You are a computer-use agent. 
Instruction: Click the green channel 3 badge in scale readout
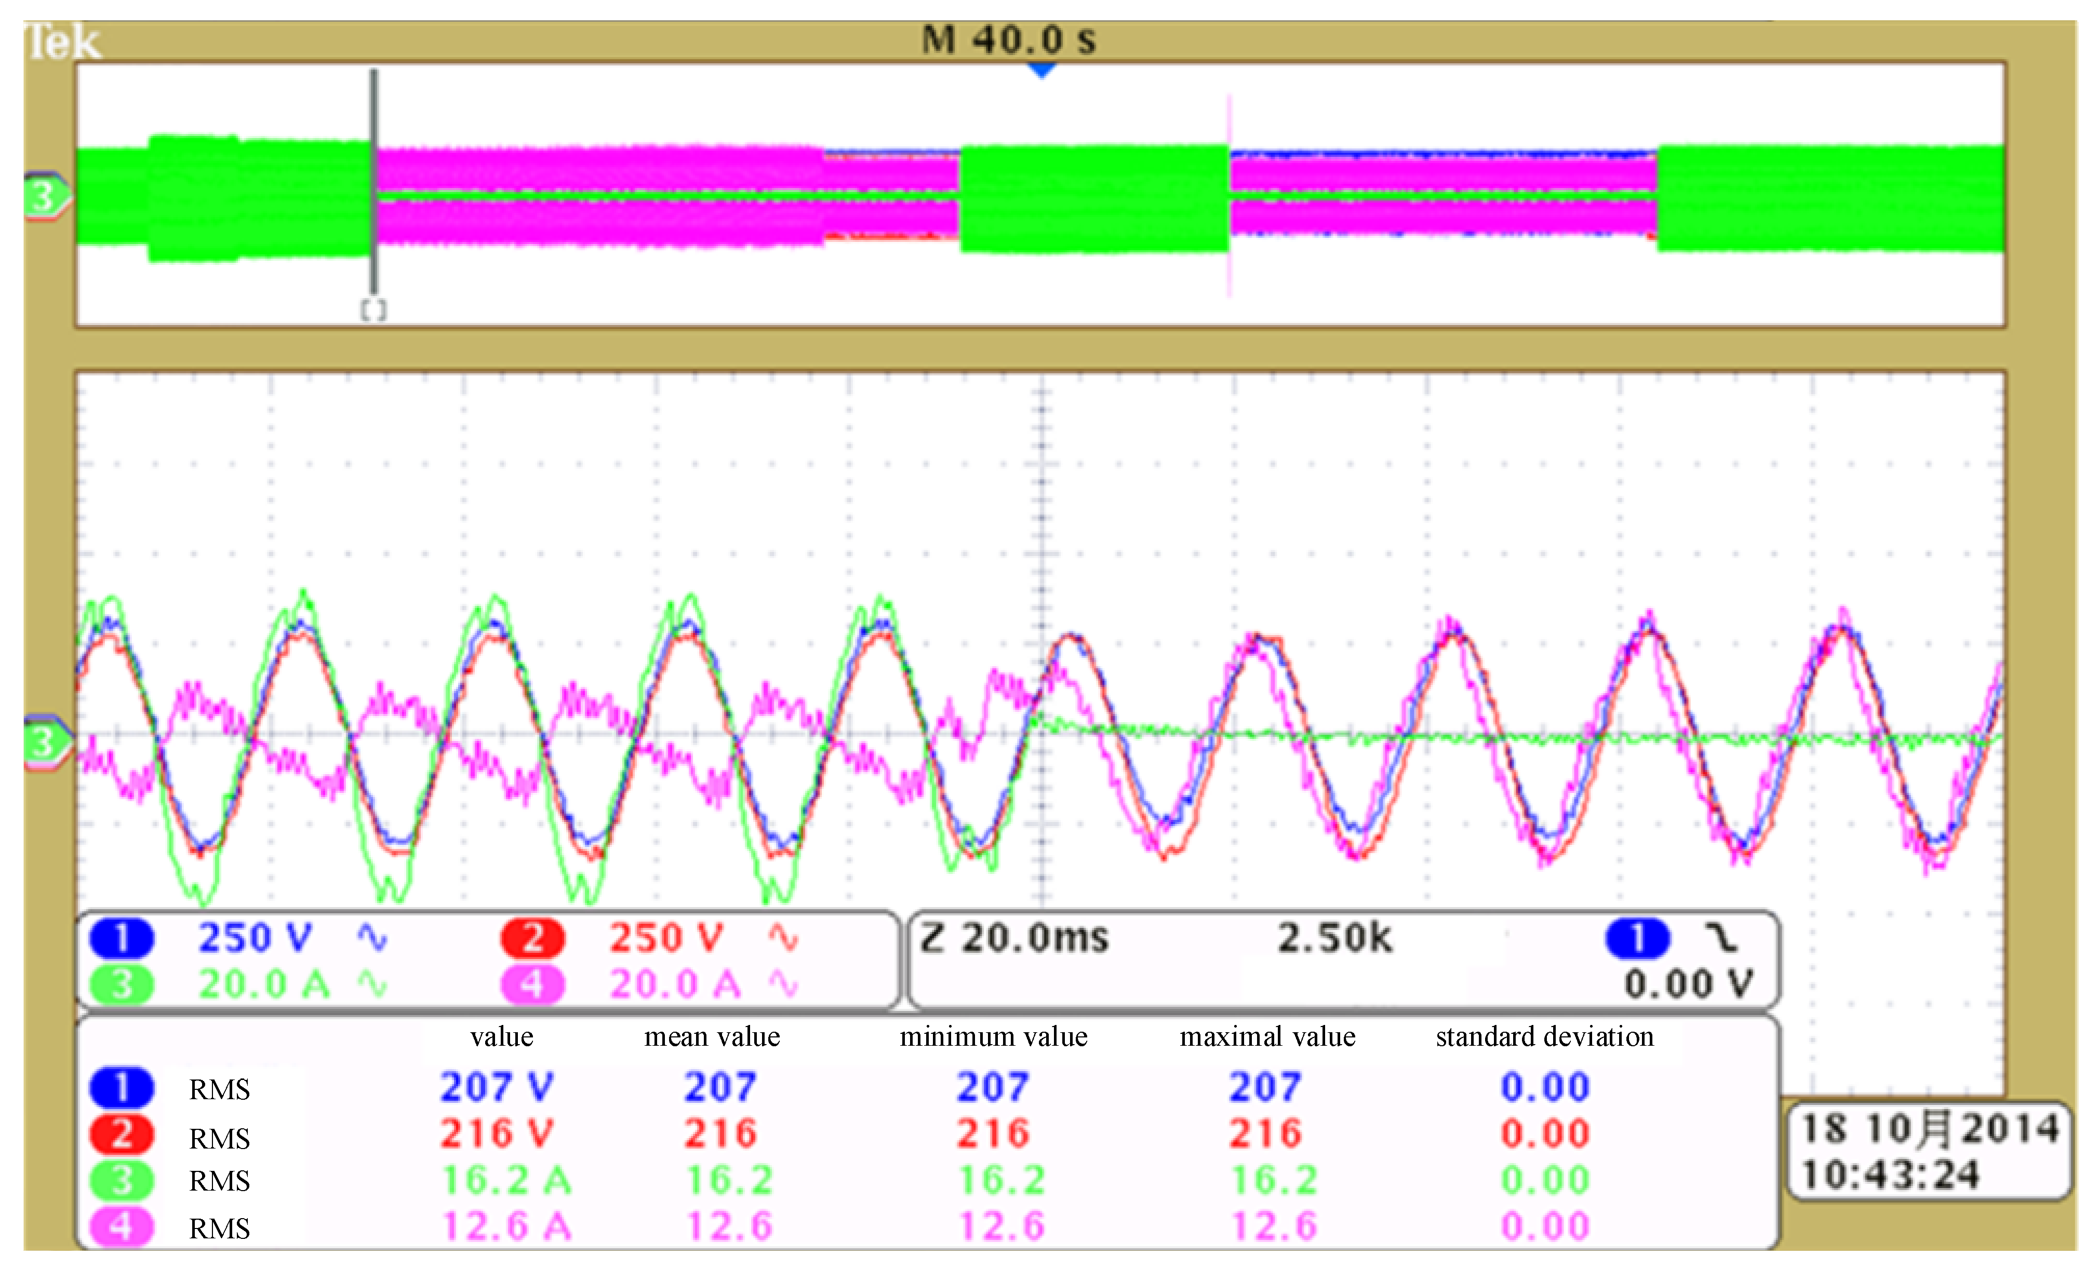pos(122,984)
